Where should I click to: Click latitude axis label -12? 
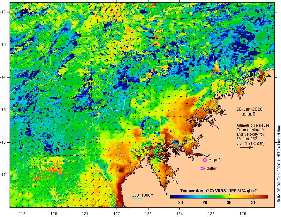4,12
